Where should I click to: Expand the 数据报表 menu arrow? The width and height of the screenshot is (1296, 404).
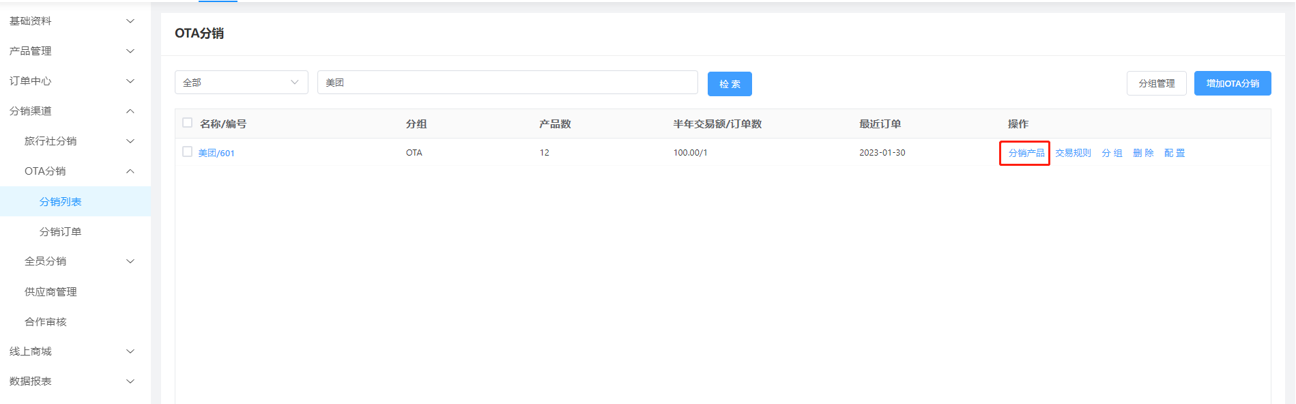(130, 381)
